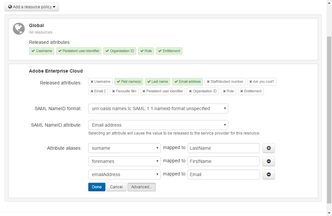Click the Advanced... button
This screenshot has height=216, width=332.
(141, 187)
